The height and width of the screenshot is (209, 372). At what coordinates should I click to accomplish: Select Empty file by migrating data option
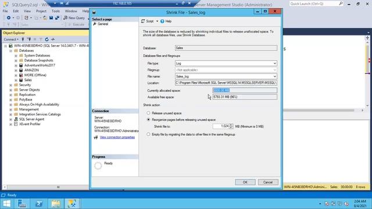coord(148,134)
